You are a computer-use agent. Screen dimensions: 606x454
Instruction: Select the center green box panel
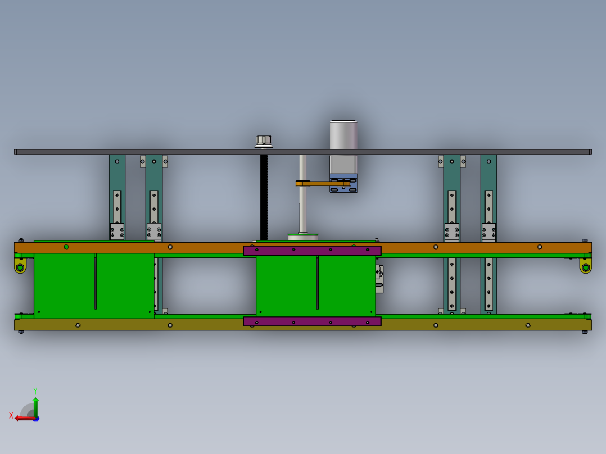316,287
